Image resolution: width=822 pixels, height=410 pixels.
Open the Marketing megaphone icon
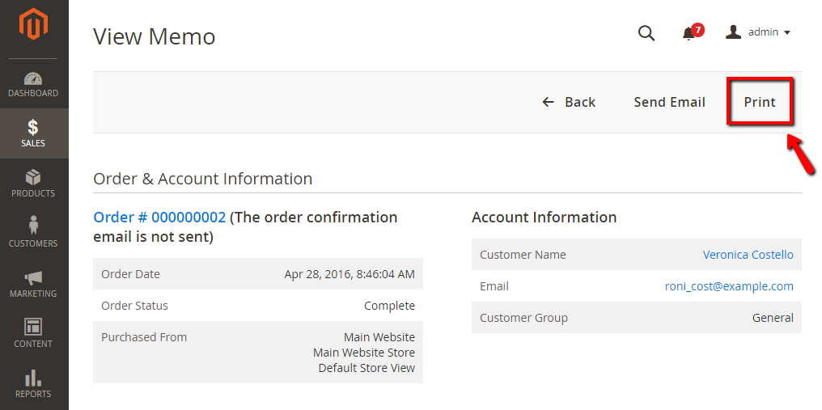point(33,278)
